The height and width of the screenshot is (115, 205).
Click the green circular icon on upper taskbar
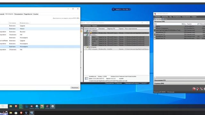pos(21,106)
